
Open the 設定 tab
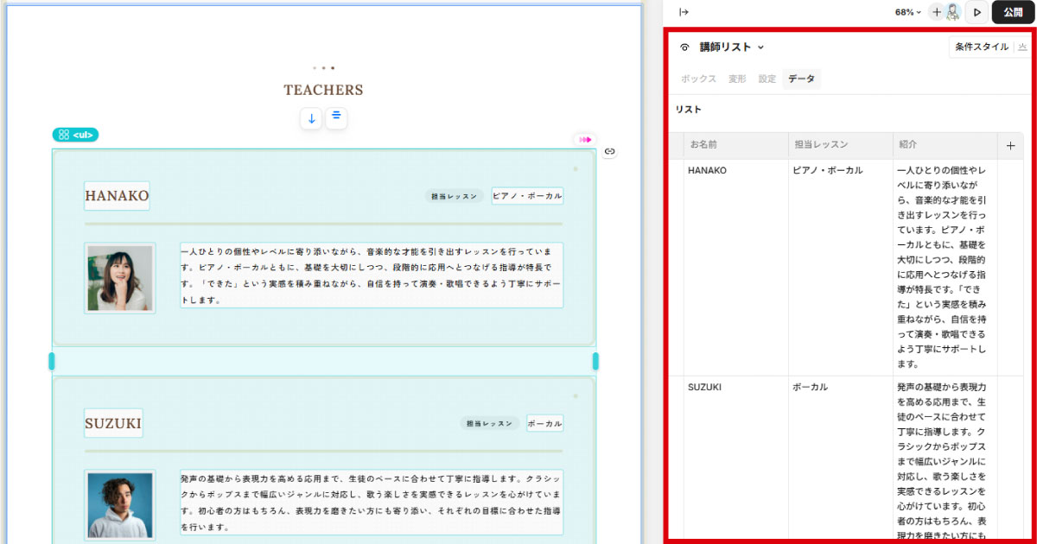tap(767, 79)
